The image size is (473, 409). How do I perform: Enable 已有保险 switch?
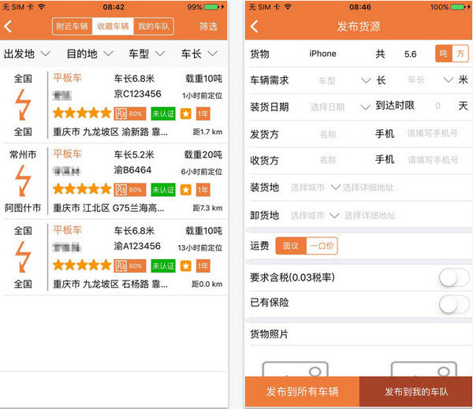coord(454,304)
